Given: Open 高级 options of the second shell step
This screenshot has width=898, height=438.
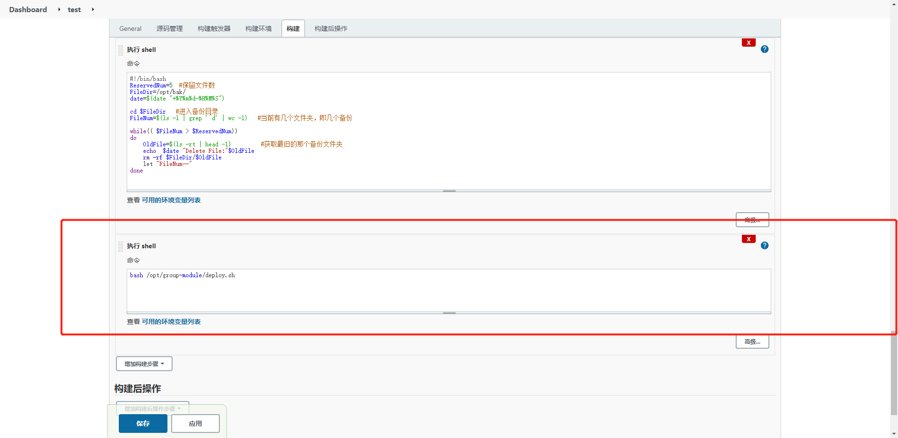Looking at the screenshot, I should pyautogui.click(x=752, y=342).
